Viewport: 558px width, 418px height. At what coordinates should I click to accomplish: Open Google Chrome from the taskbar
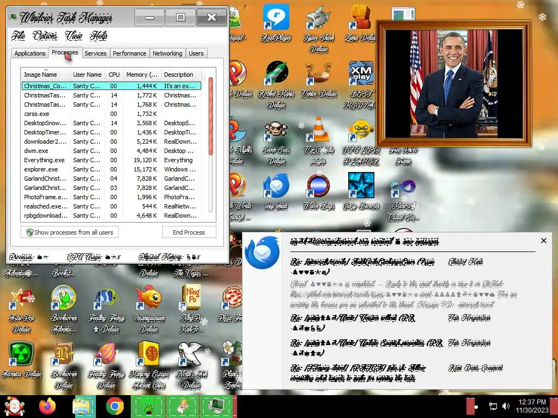114,406
